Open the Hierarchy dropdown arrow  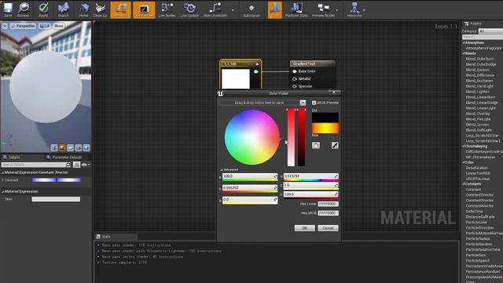[364, 10]
